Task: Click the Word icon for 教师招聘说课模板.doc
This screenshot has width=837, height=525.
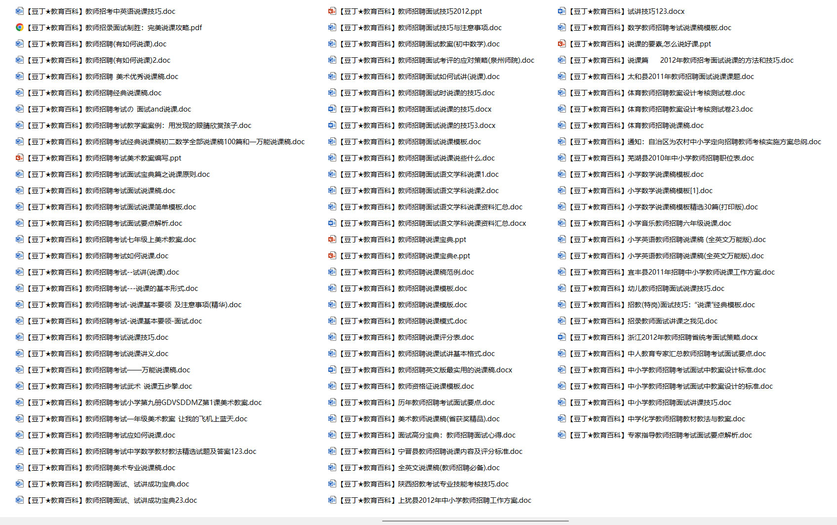Action: point(332,288)
